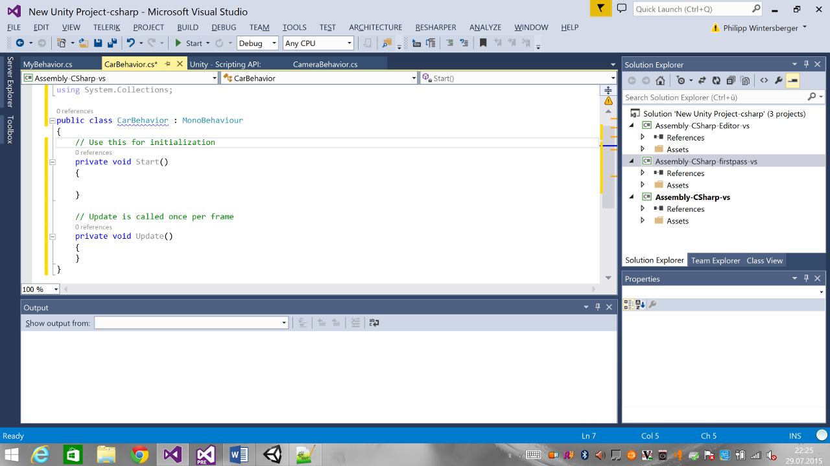This screenshot has height=466, width=830.
Task: Click the feedback speech bubble icon
Action: (622, 8)
